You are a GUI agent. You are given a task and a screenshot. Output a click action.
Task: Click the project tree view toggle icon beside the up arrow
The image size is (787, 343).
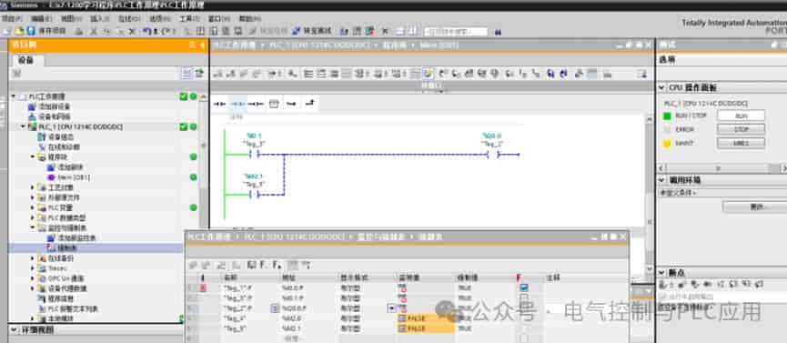point(187,74)
